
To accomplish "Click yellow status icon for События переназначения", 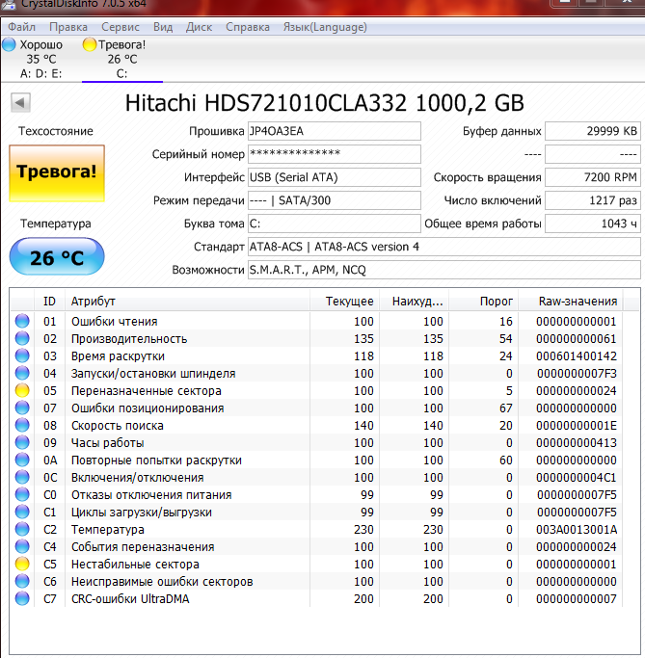I will [22, 547].
